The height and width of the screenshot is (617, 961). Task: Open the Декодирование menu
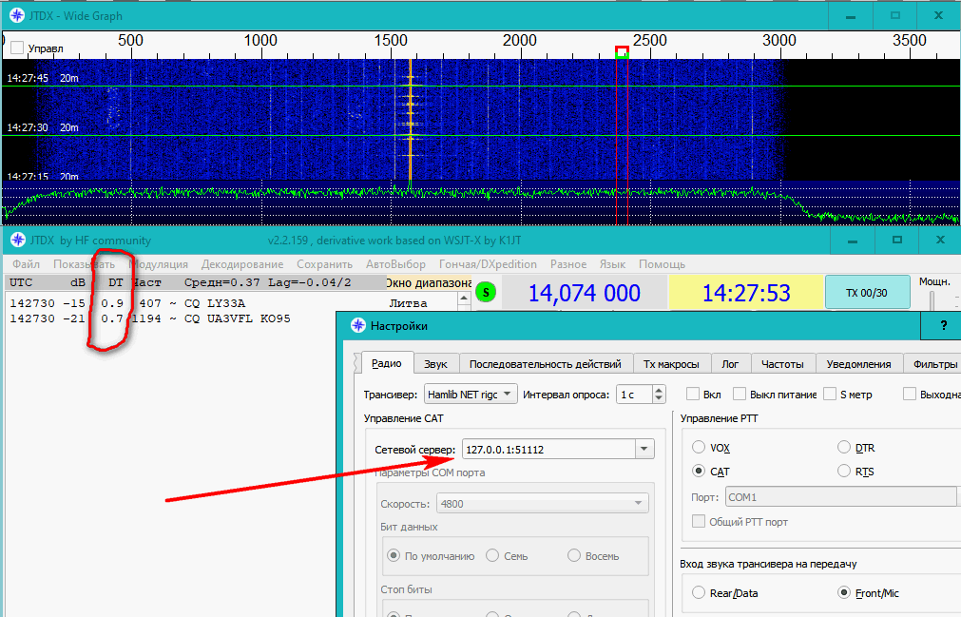point(241,264)
